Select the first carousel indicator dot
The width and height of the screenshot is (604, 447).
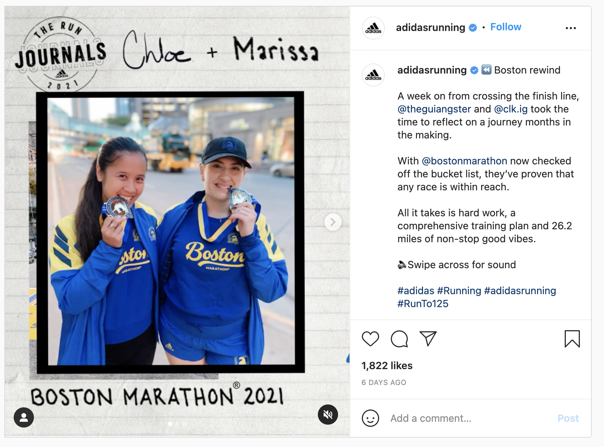pos(170,424)
